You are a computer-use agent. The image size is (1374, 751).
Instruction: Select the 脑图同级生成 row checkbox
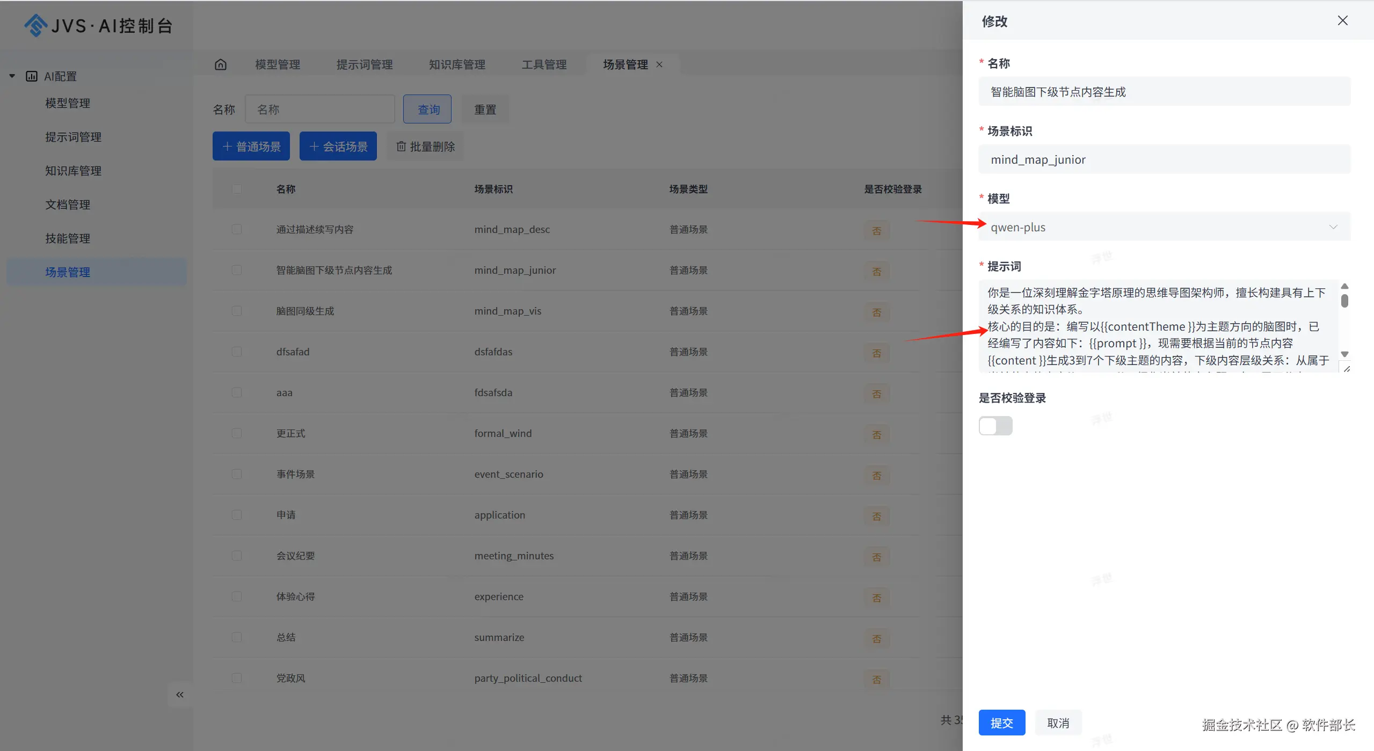[237, 311]
